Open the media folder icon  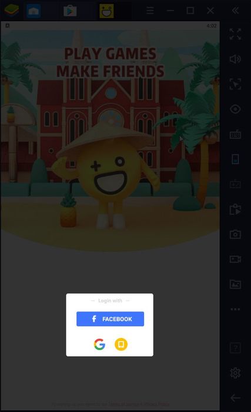coord(235,284)
